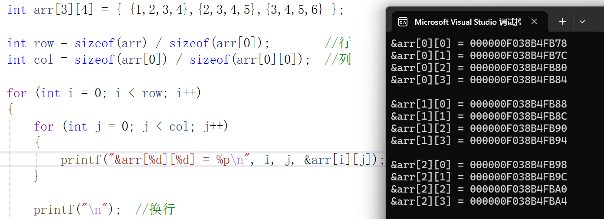
Task: Click console line &arr[1][0] address
Action: coord(479,104)
